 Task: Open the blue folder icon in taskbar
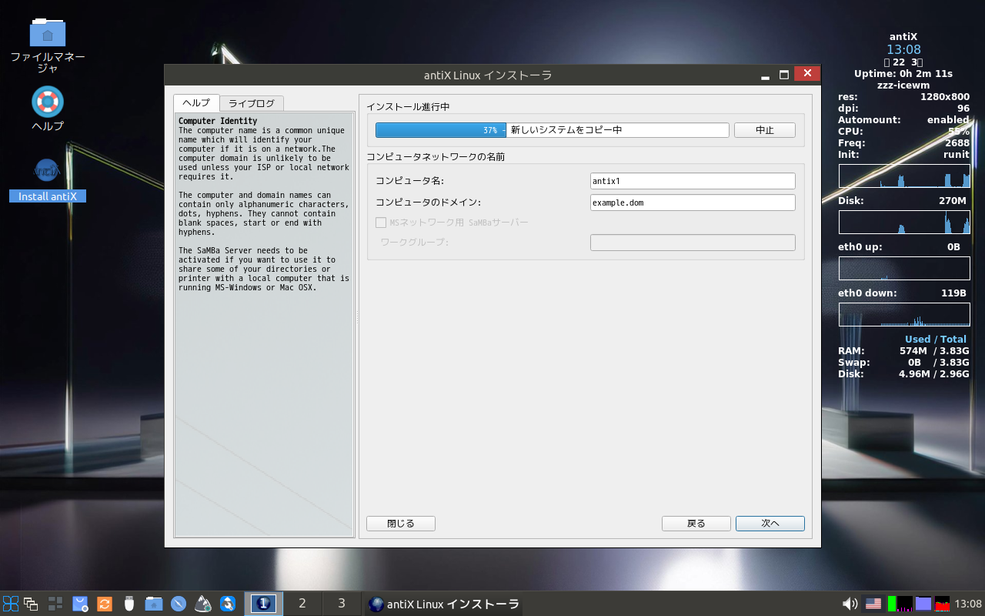[154, 604]
